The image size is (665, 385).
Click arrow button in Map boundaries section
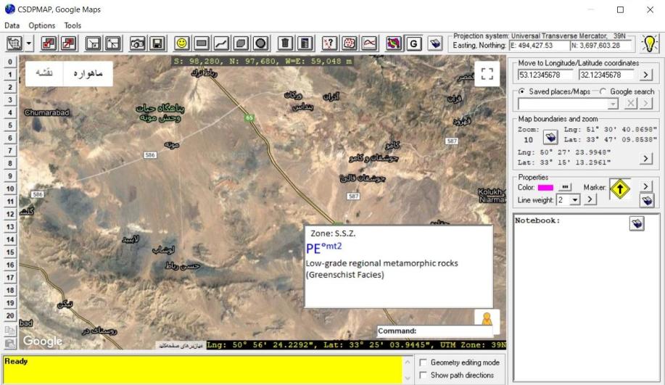pos(645,158)
